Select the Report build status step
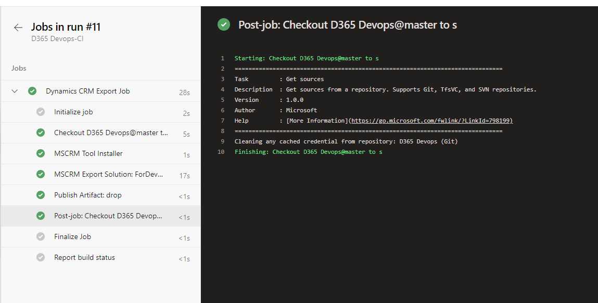The height and width of the screenshot is (303, 598). click(x=100, y=257)
